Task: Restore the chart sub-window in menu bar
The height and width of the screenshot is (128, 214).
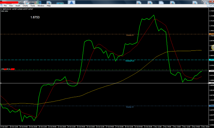Action: (x=211, y=6)
